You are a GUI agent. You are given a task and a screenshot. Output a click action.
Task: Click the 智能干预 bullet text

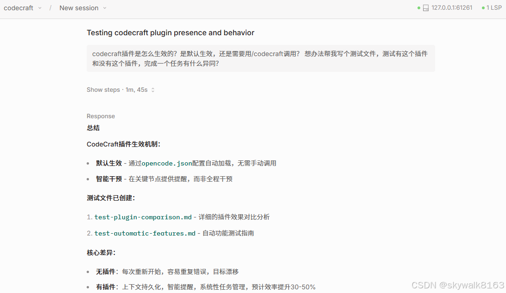pyautogui.click(x=109, y=179)
